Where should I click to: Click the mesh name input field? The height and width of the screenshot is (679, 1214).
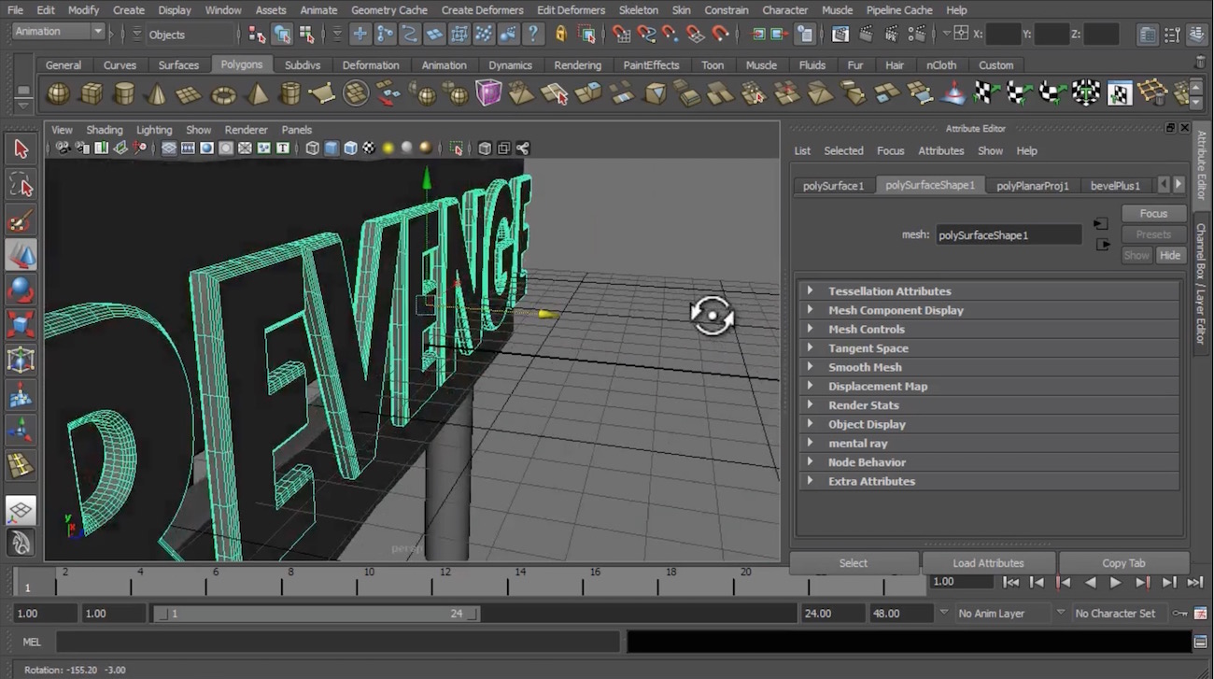pyautogui.click(x=1009, y=235)
